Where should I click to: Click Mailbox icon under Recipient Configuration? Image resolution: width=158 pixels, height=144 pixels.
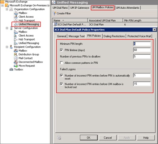(16, 51)
